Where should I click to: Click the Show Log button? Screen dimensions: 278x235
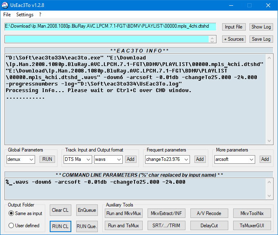261,27
